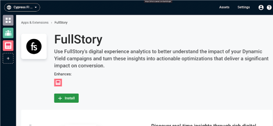Open the Settings menu
The height and width of the screenshot is (126, 273).
coord(244,7)
